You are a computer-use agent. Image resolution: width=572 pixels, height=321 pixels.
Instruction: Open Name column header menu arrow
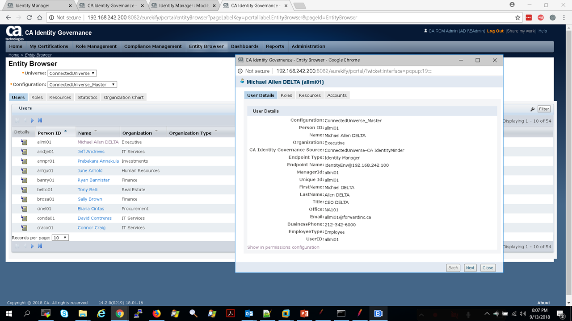click(x=96, y=131)
